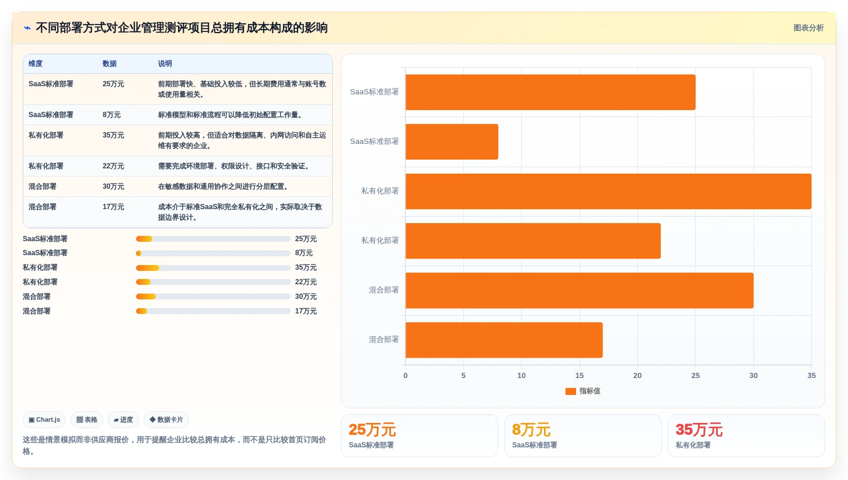This screenshot has width=848, height=480.
Task: Click the 22万元 value in the table
Action: (113, 166)
